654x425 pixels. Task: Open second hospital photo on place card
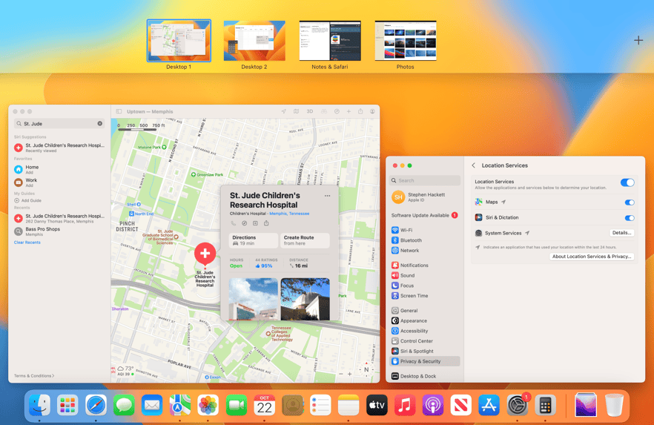(x=305, y=299)
